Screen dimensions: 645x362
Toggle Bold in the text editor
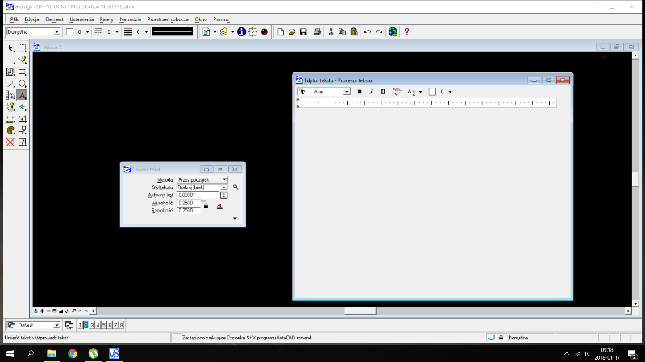(x=360, y=92)
